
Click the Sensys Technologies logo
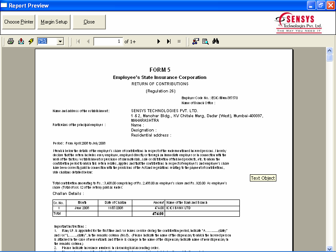tap(299, 23)
